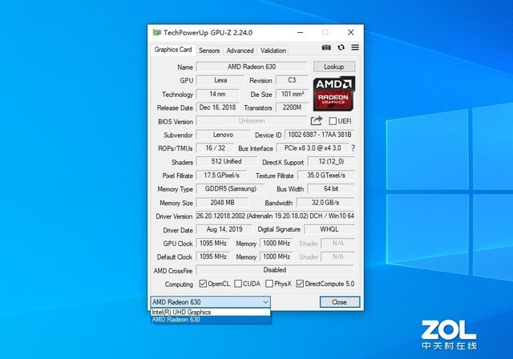This screenshot has width=513, height=359.
Task: Click the BIOS export share icon
Action: (317, 121)
